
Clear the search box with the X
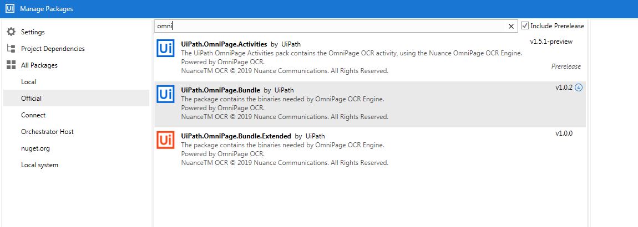point(511,26)
